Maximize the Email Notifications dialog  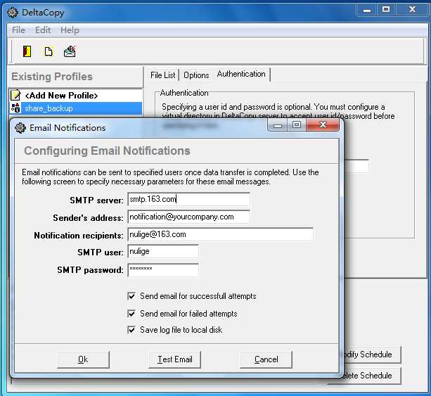click(296, 125)
